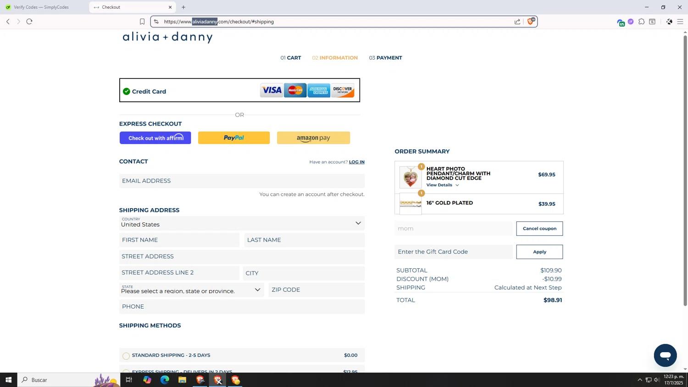Click the Discover card logo

(343, 90)
